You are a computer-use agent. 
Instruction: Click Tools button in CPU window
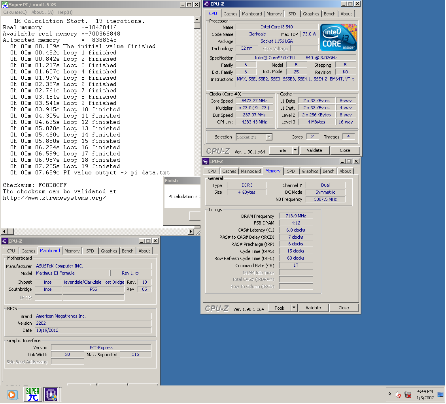281,150
